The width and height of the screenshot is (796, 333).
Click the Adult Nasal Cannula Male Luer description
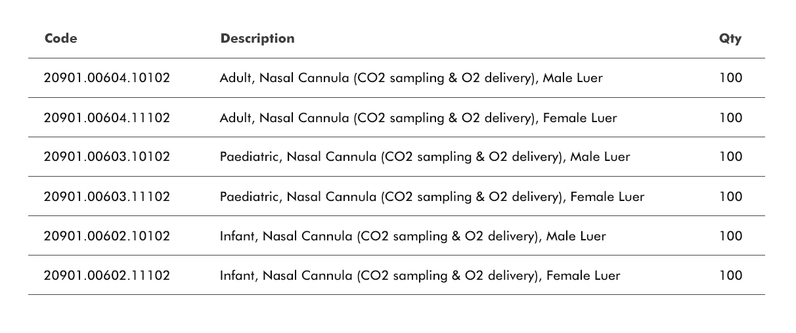tap(411, 78)
